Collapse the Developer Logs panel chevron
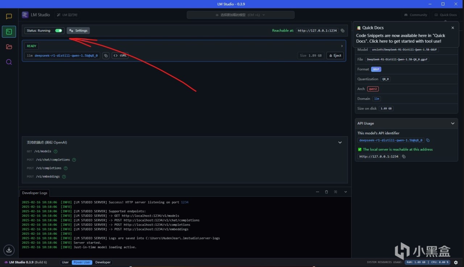The height and width of the screenshot is (267, 464). pyautogui.click(x=345, y=192)
